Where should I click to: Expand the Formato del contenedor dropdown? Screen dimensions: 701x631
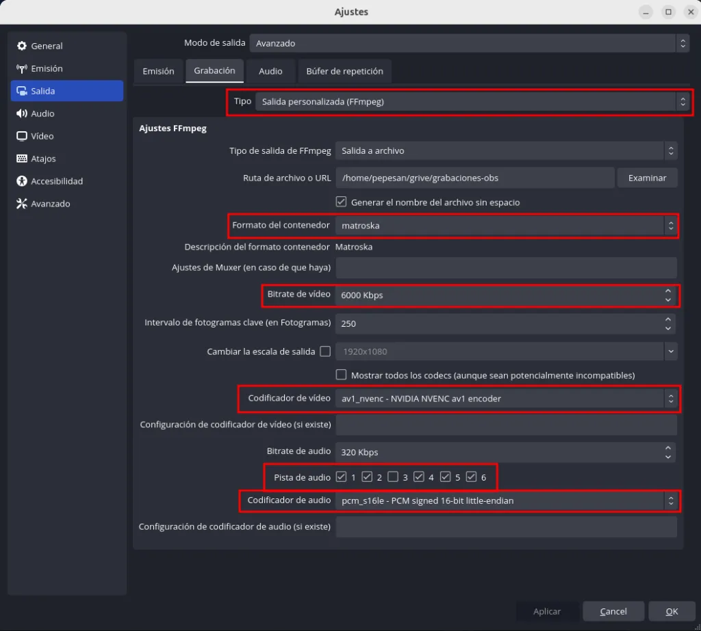[x=505, y=226]
